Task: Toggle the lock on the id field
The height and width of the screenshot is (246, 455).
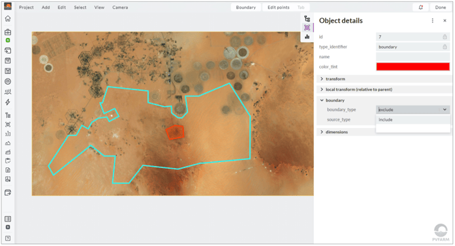Action: 445,37
